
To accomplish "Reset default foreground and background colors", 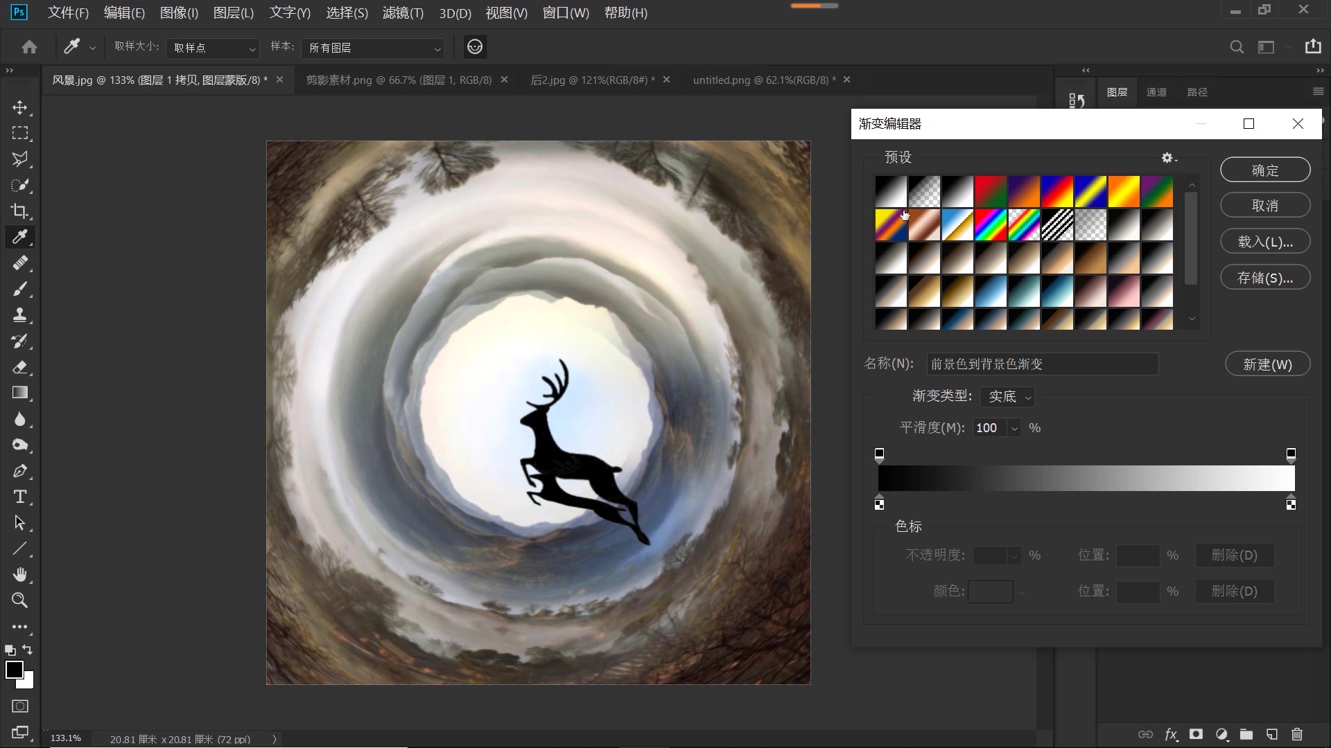I will click(x=10, y=650).
